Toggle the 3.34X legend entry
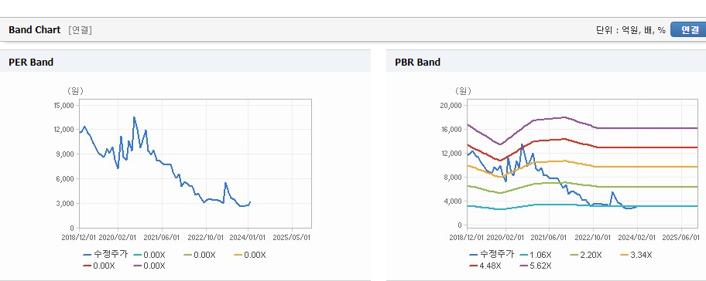The width and height of the screenshot is (706, 281). 636,255
